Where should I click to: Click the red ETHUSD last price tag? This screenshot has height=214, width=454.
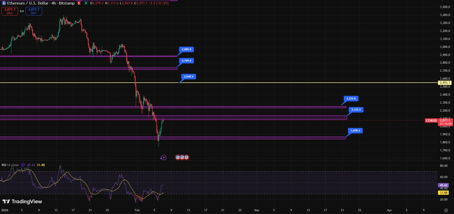point(431,121)
